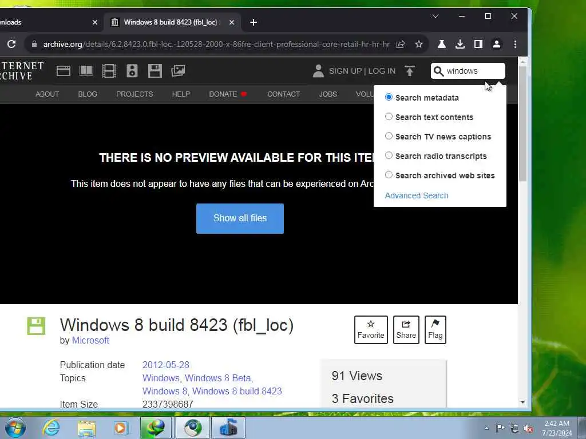Click the SIGN UP link
This screenshot has height=439, width=586.
point(345,71)
